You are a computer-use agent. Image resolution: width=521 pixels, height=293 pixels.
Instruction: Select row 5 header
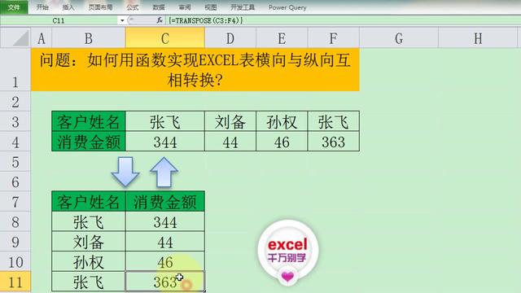click(x=15, y=162)
